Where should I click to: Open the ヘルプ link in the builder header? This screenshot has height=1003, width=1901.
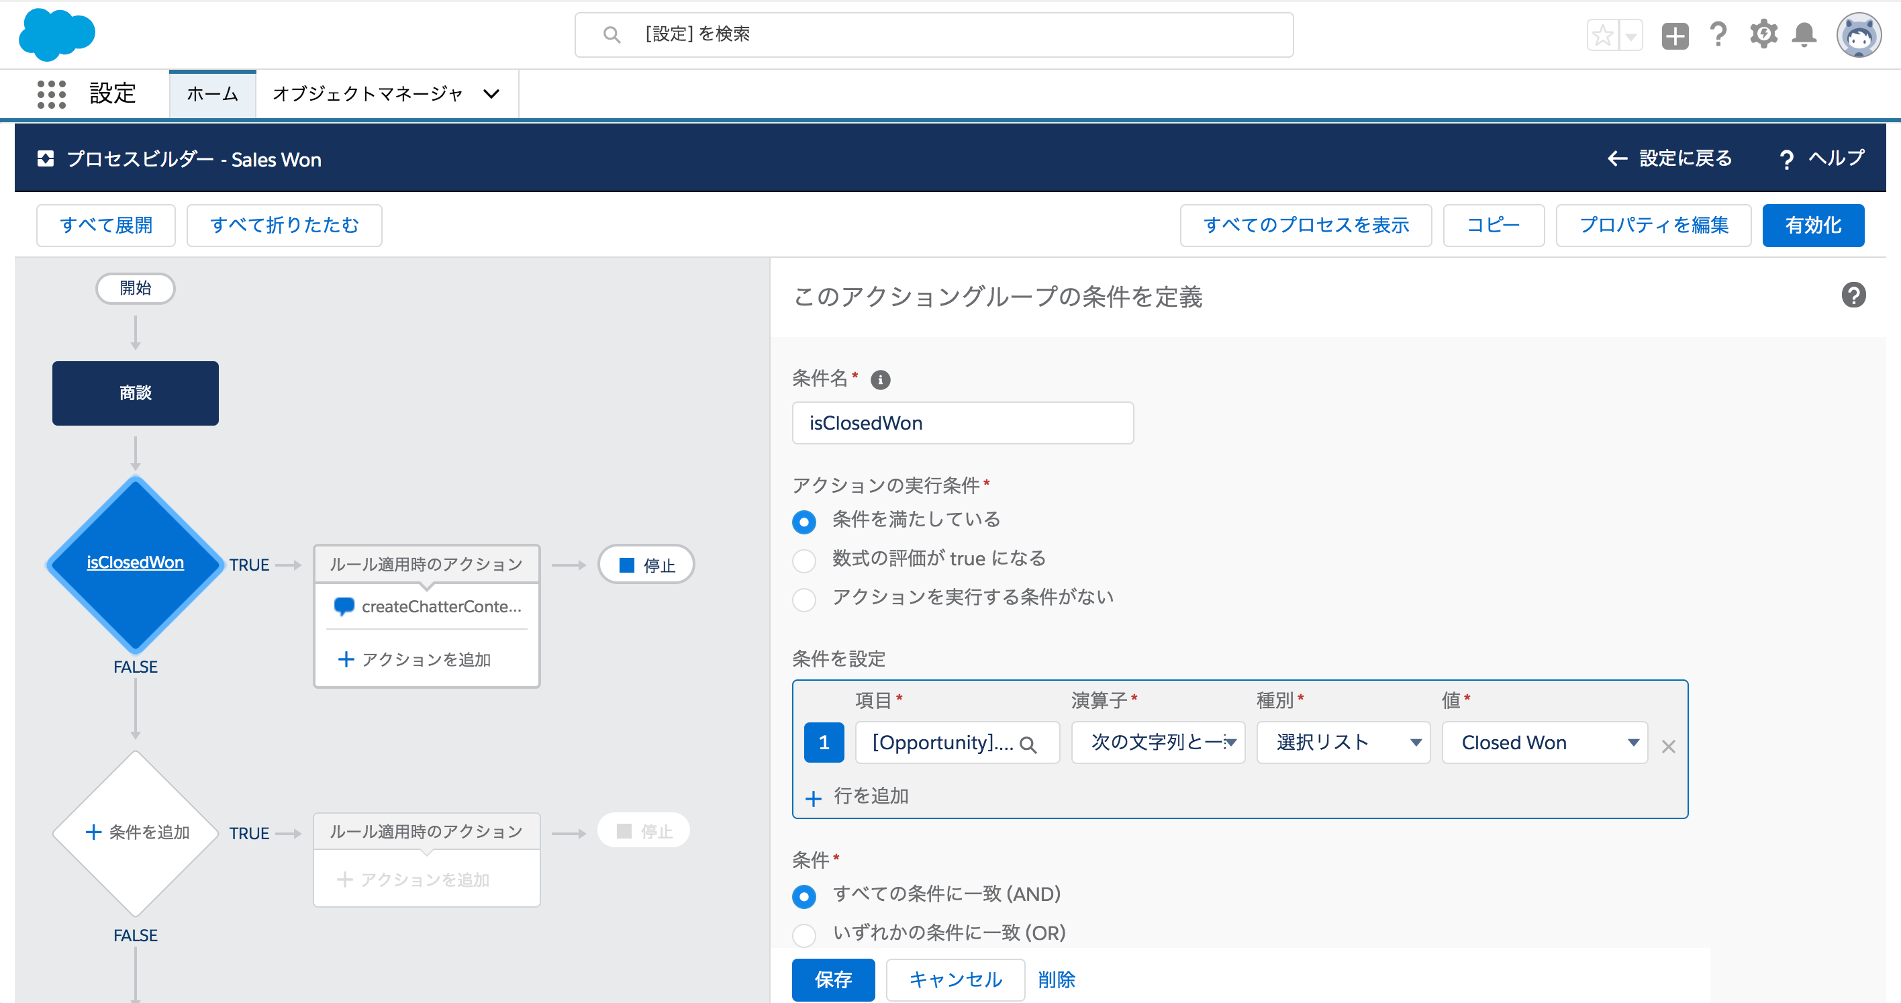click(x=1821, y=158)
